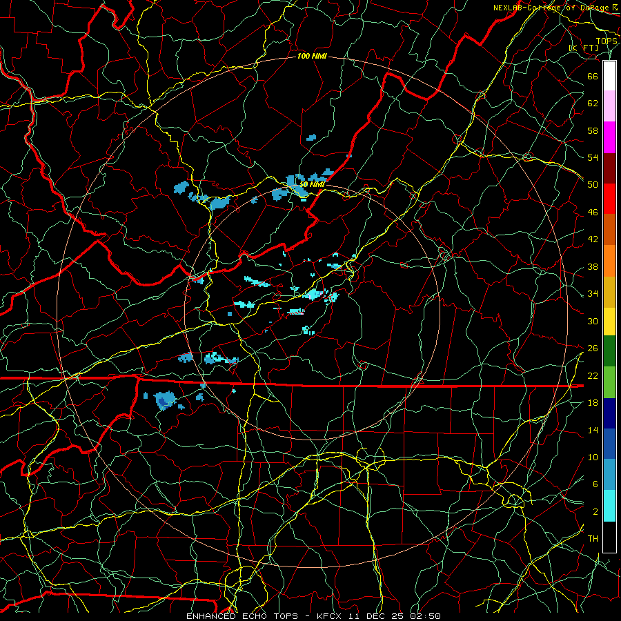Click the "TOPS" legend heading

(607, 41)
